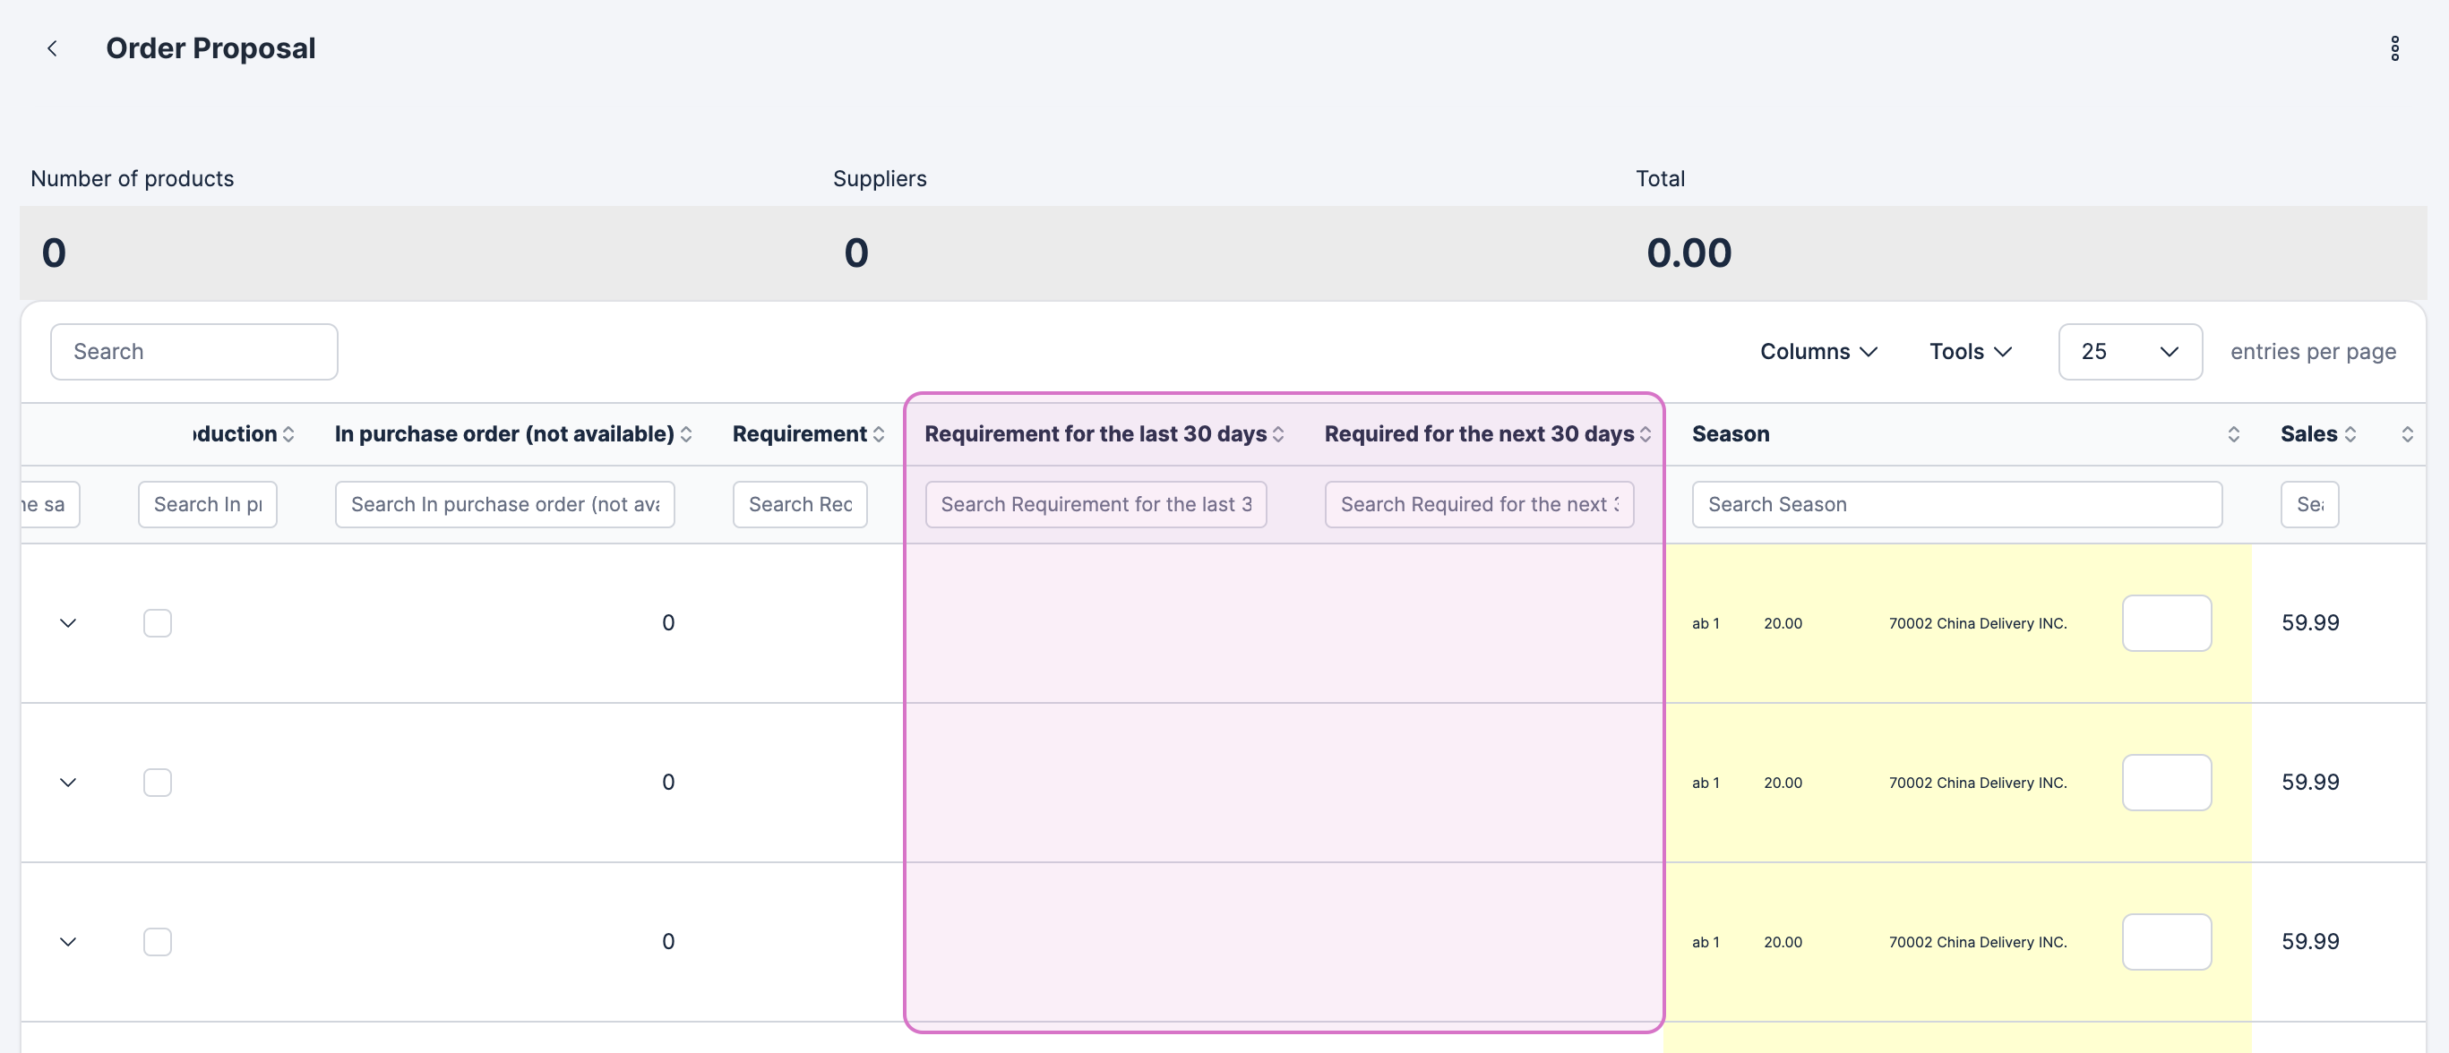The width and height of the screenshot is (2449, 1053).
Task: Click the Number of products label
Action: click(133, 179)
